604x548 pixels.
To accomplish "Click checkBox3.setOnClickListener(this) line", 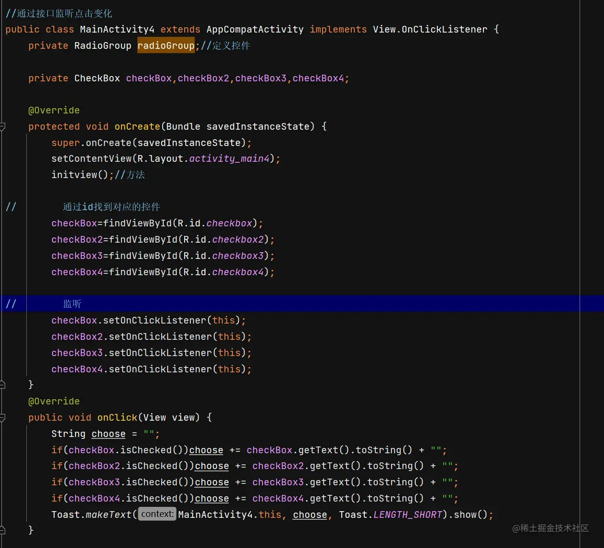I will pyautogui.click(x=151, y=353).
